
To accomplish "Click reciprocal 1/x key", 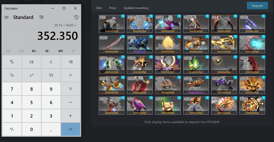I will [12, 75].
